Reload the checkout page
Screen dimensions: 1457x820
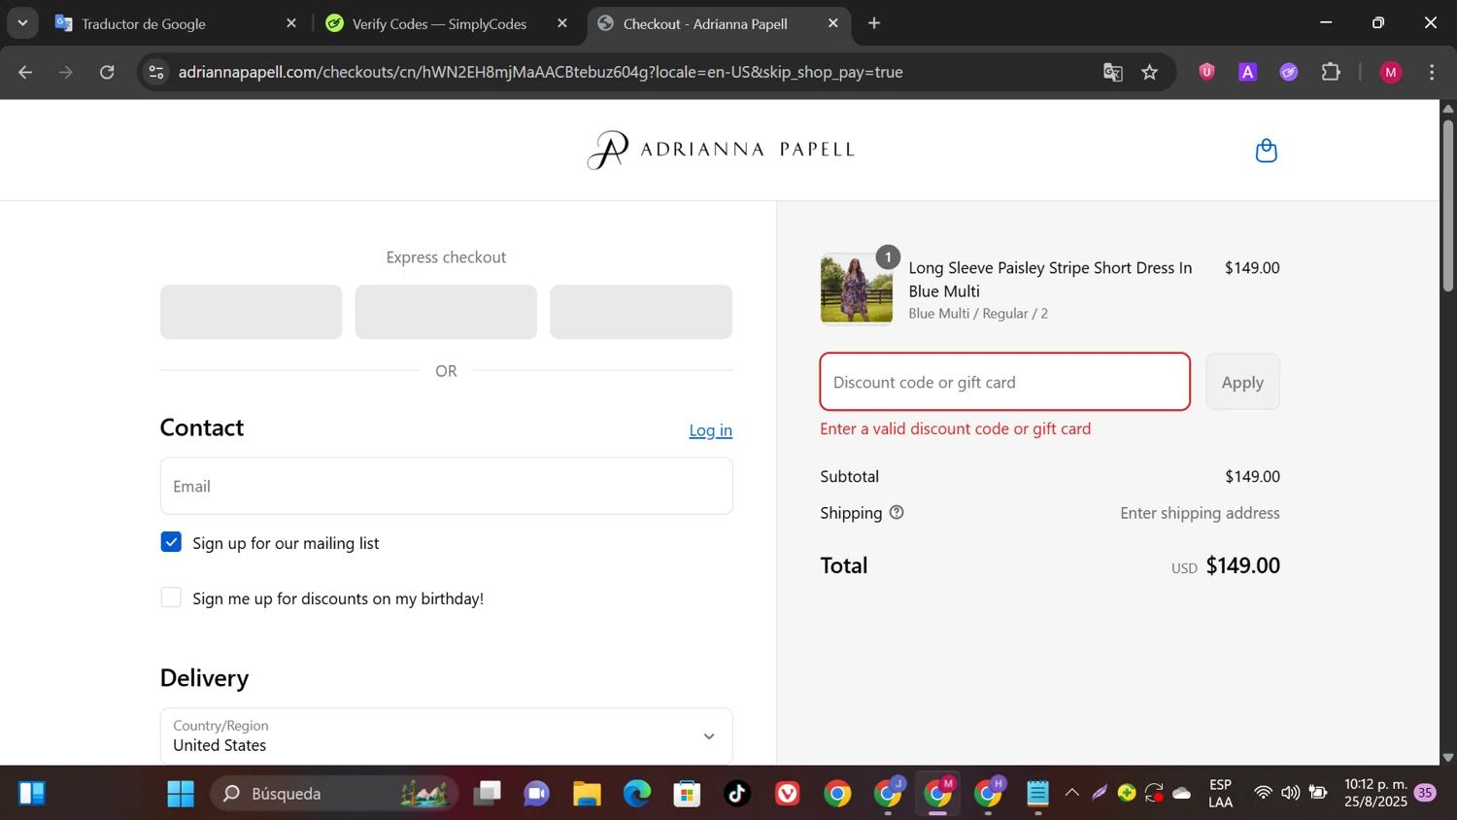pos(108,72)
